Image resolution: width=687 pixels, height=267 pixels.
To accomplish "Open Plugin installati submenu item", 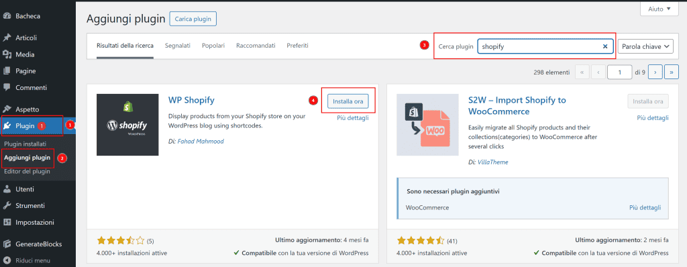I will 25,144.
